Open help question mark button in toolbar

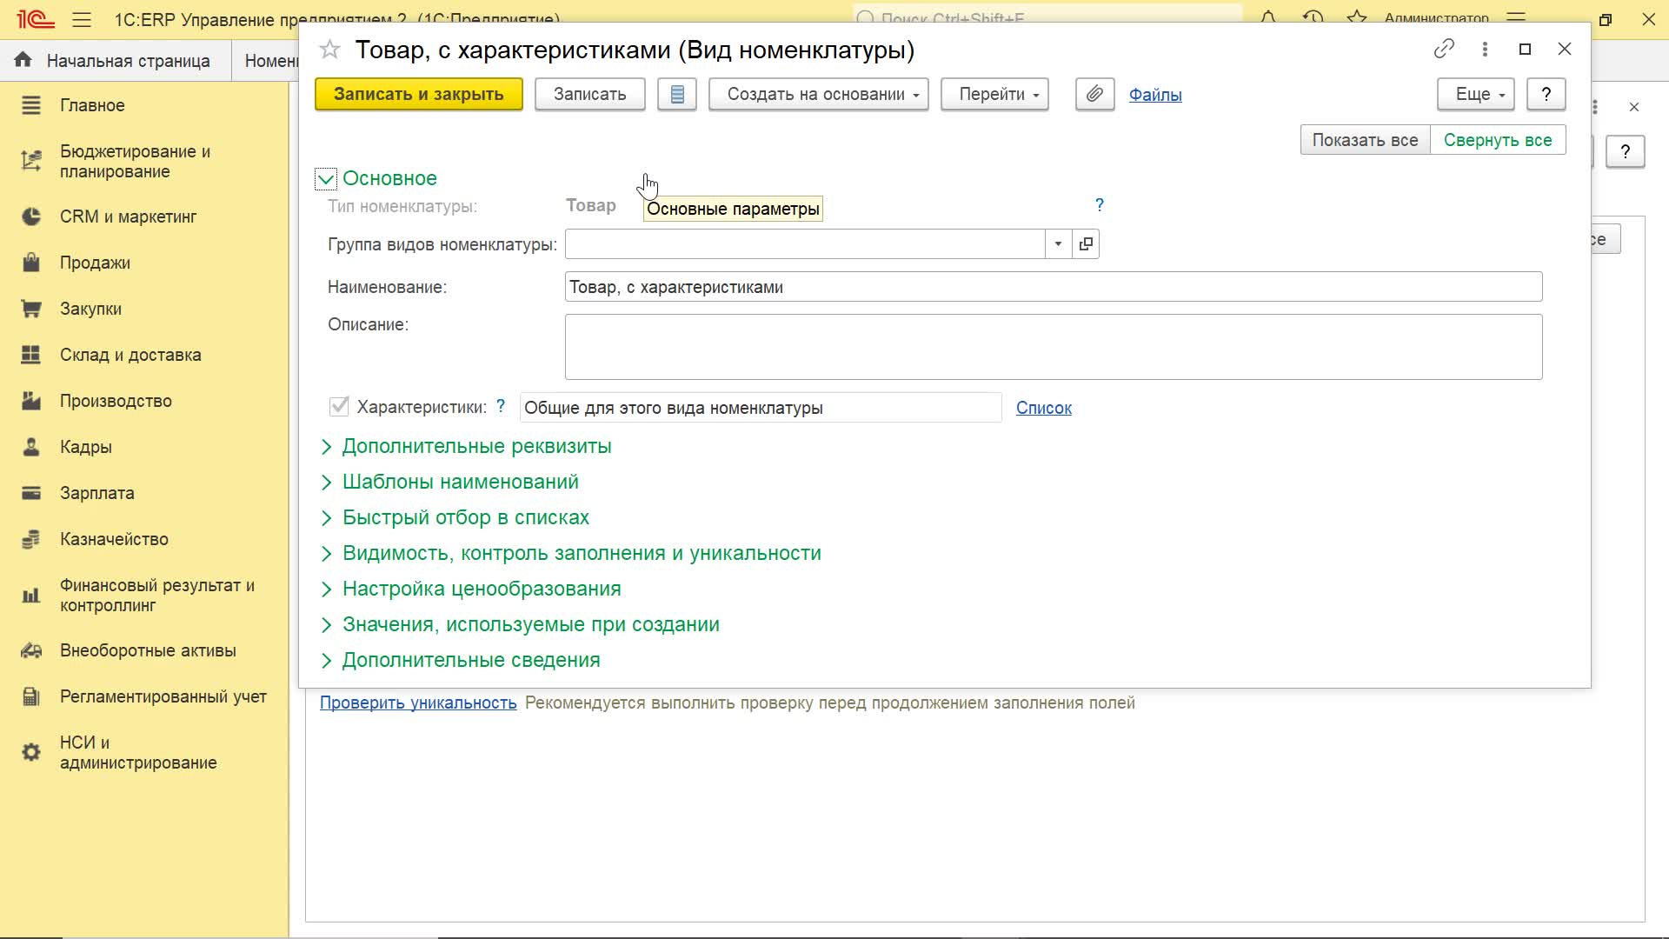[1546, 94]
